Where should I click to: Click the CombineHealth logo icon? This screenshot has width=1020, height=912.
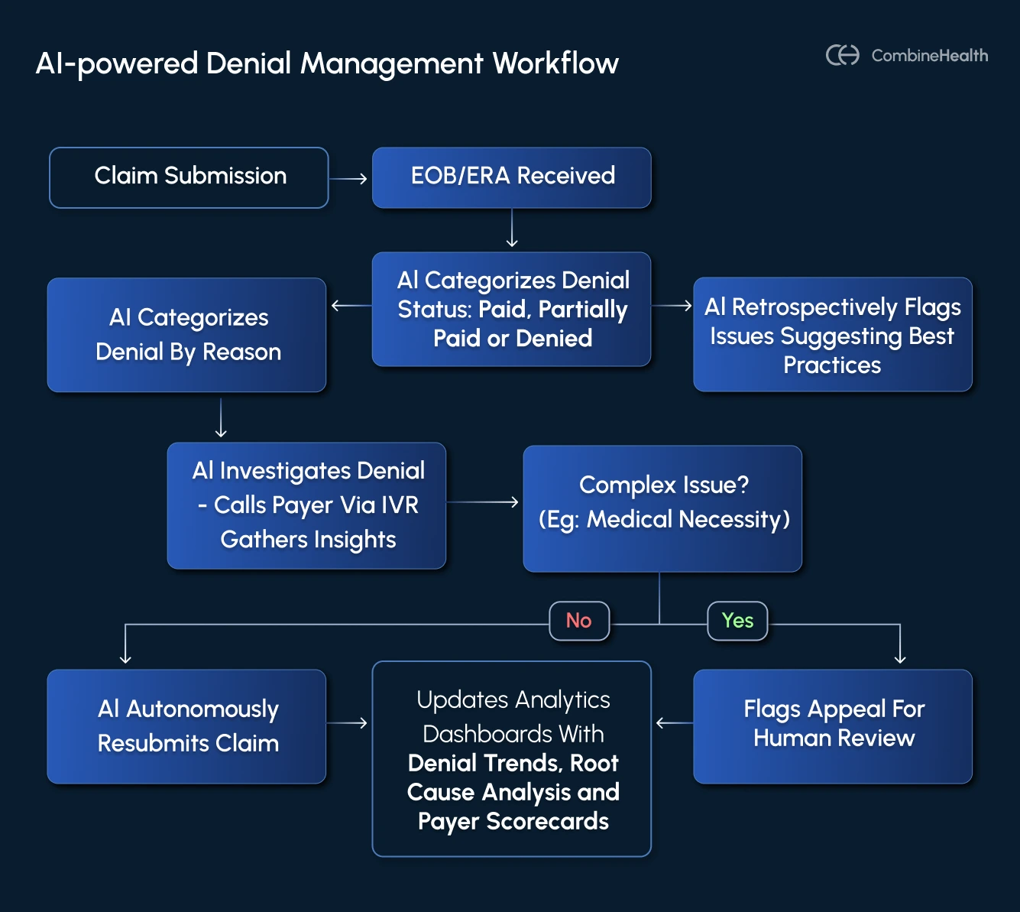pos(843,55)
